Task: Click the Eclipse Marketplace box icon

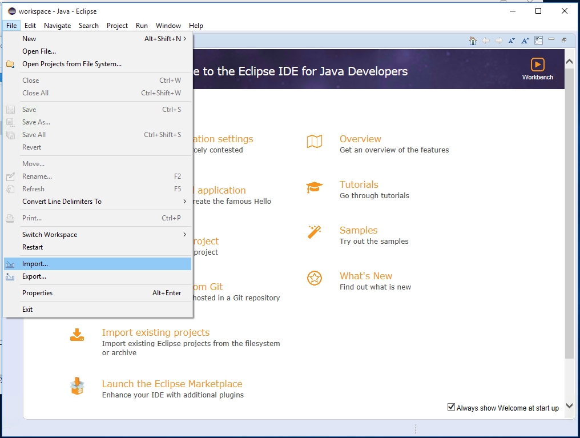Action: (x=77, y=386)
